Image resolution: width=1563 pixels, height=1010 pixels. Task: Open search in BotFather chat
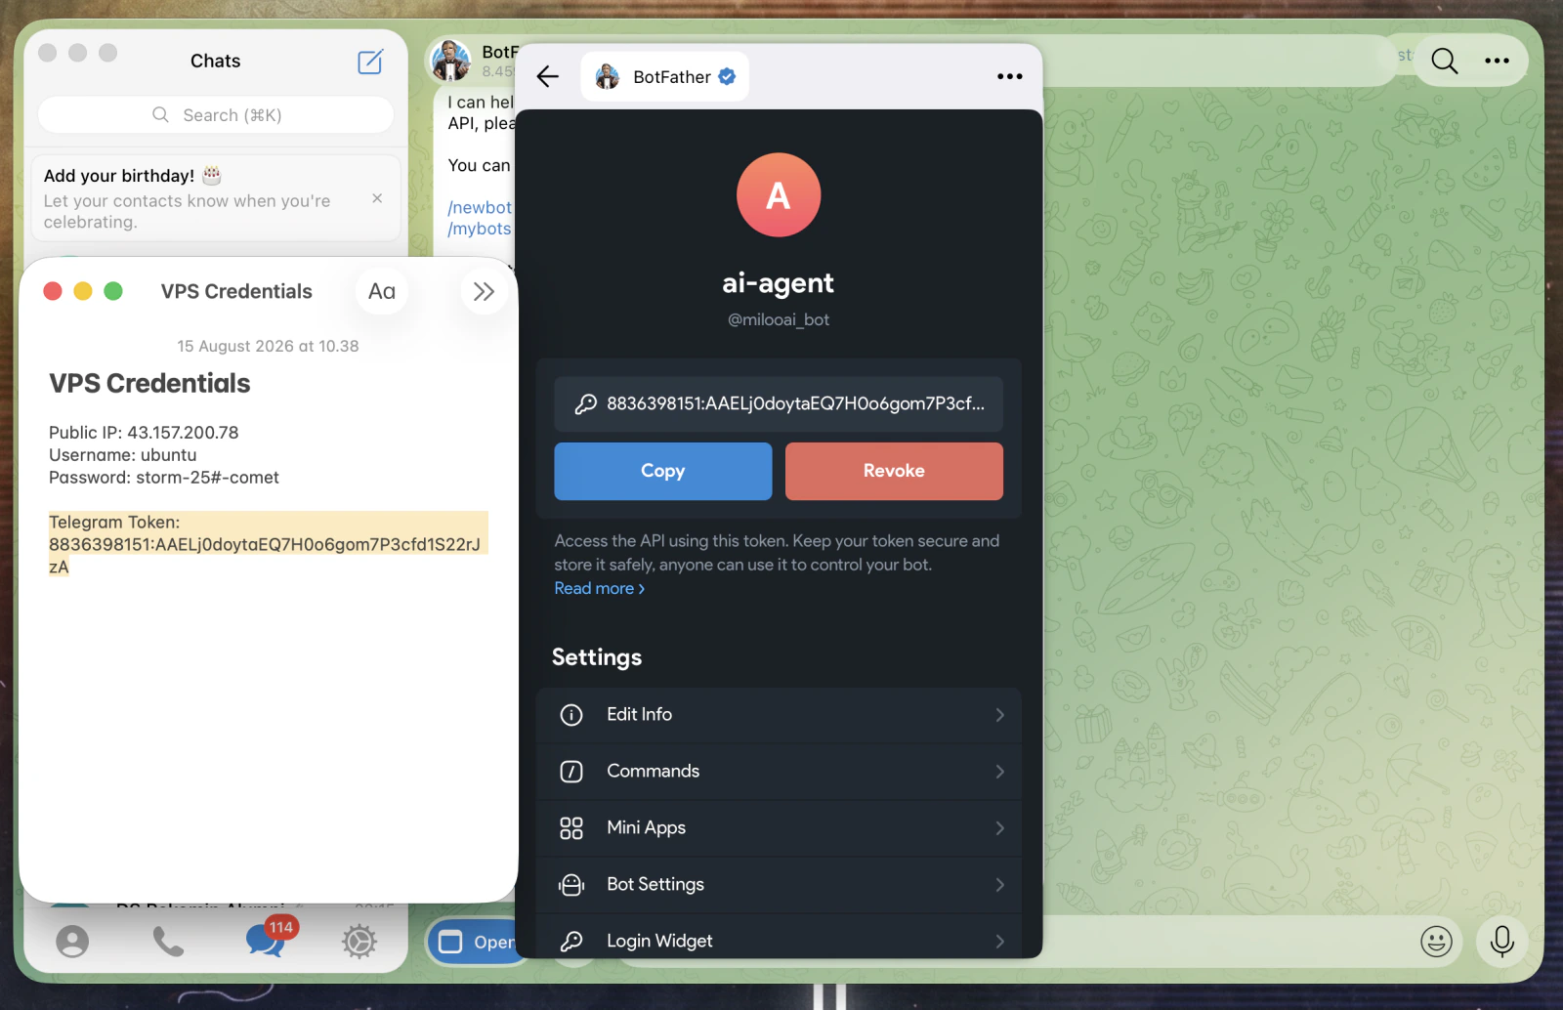1445,61
